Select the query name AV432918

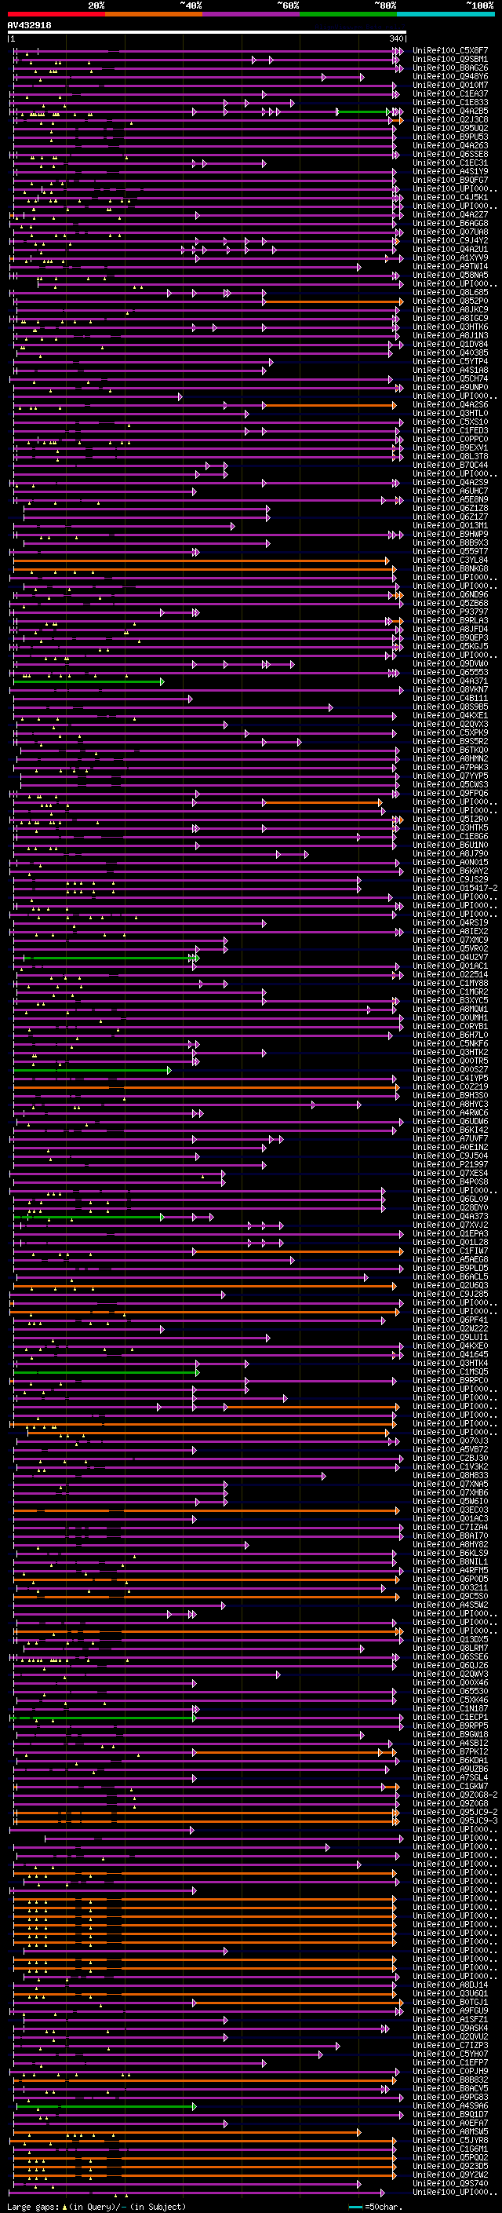pos(29,25)
